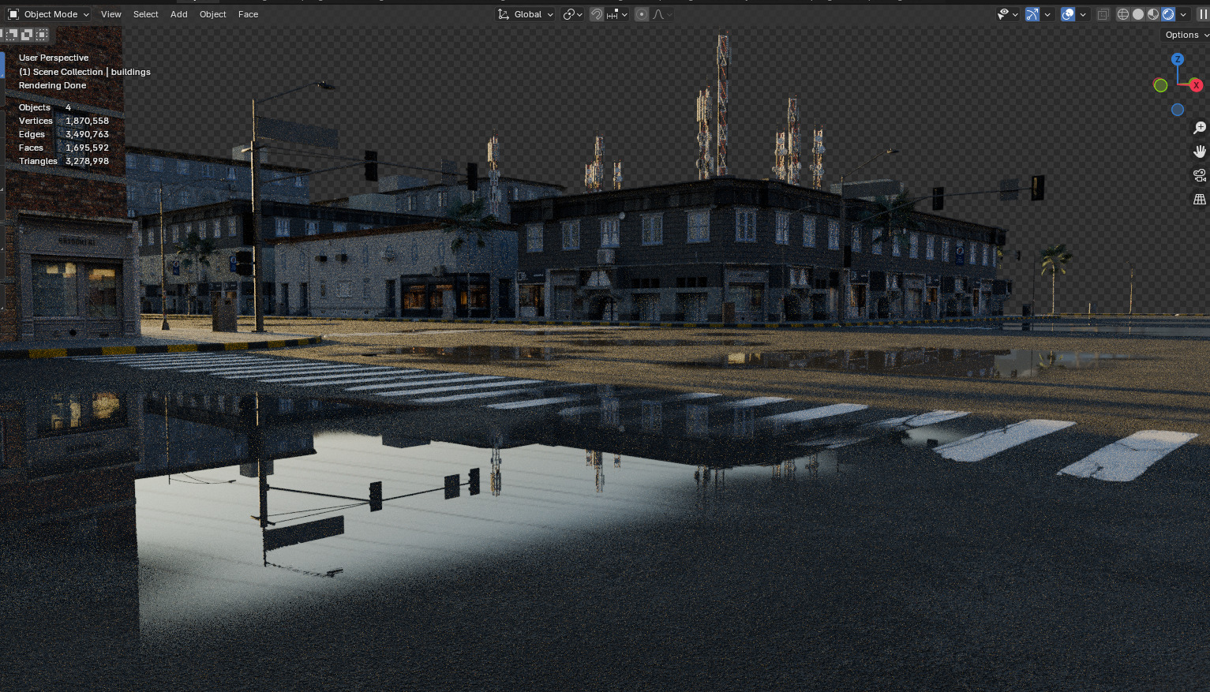This screenshot has height=692, width=1210.
Task: Open the Select menu
Action: tap(146, 14)
